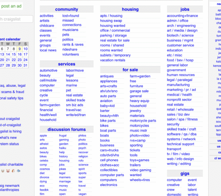
Task: Open what's new link
Action: (8, 137)
